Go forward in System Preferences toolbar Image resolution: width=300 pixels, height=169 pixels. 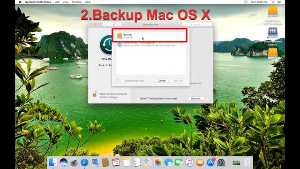click(x=111, y=24)
